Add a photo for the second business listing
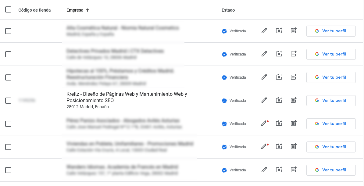 279,54
